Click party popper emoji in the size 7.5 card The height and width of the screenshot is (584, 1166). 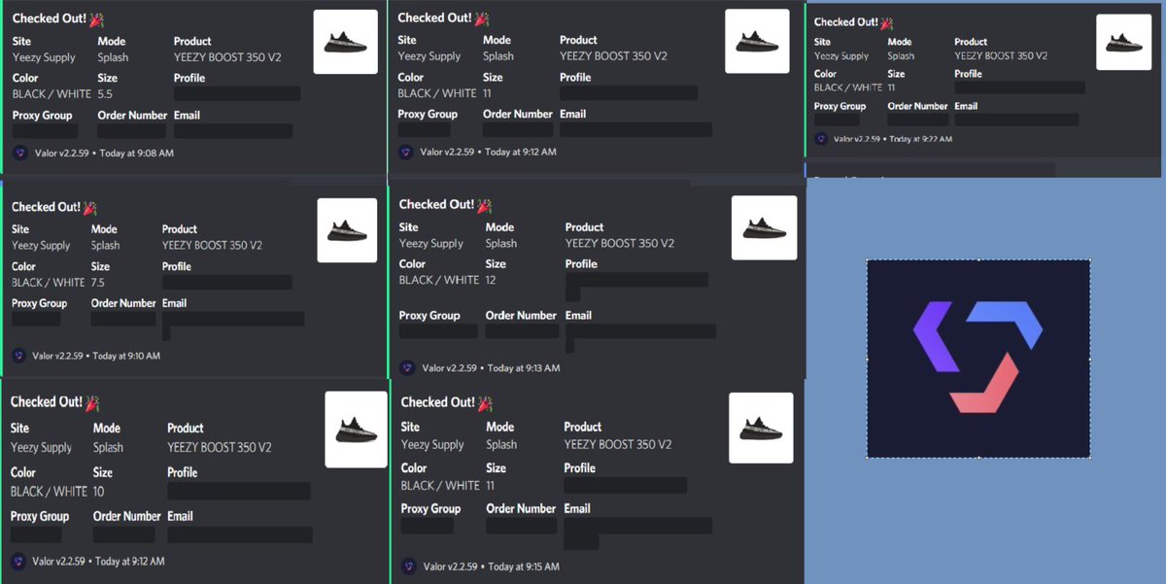pos(90,207)
